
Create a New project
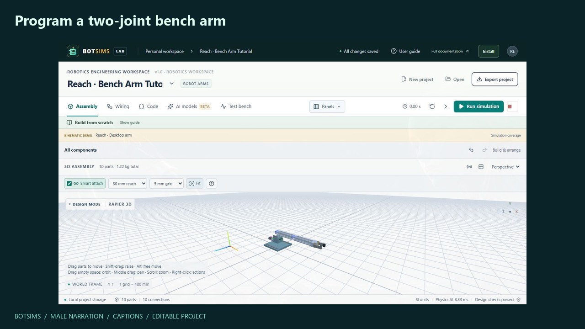pyautogui.click(x=417, y=79)
